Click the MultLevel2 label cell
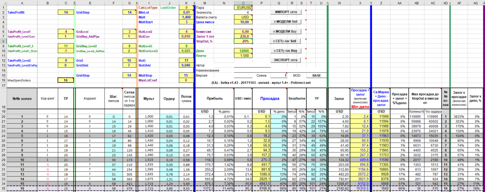The width and height of the screenshot is (485, 192). (x=149, y=32)
